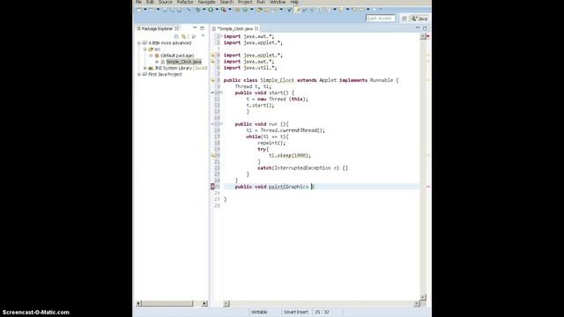The height and width of the screenshot is (317, 564).
Task: Expand the JRE System Library node
Action: 145,68
